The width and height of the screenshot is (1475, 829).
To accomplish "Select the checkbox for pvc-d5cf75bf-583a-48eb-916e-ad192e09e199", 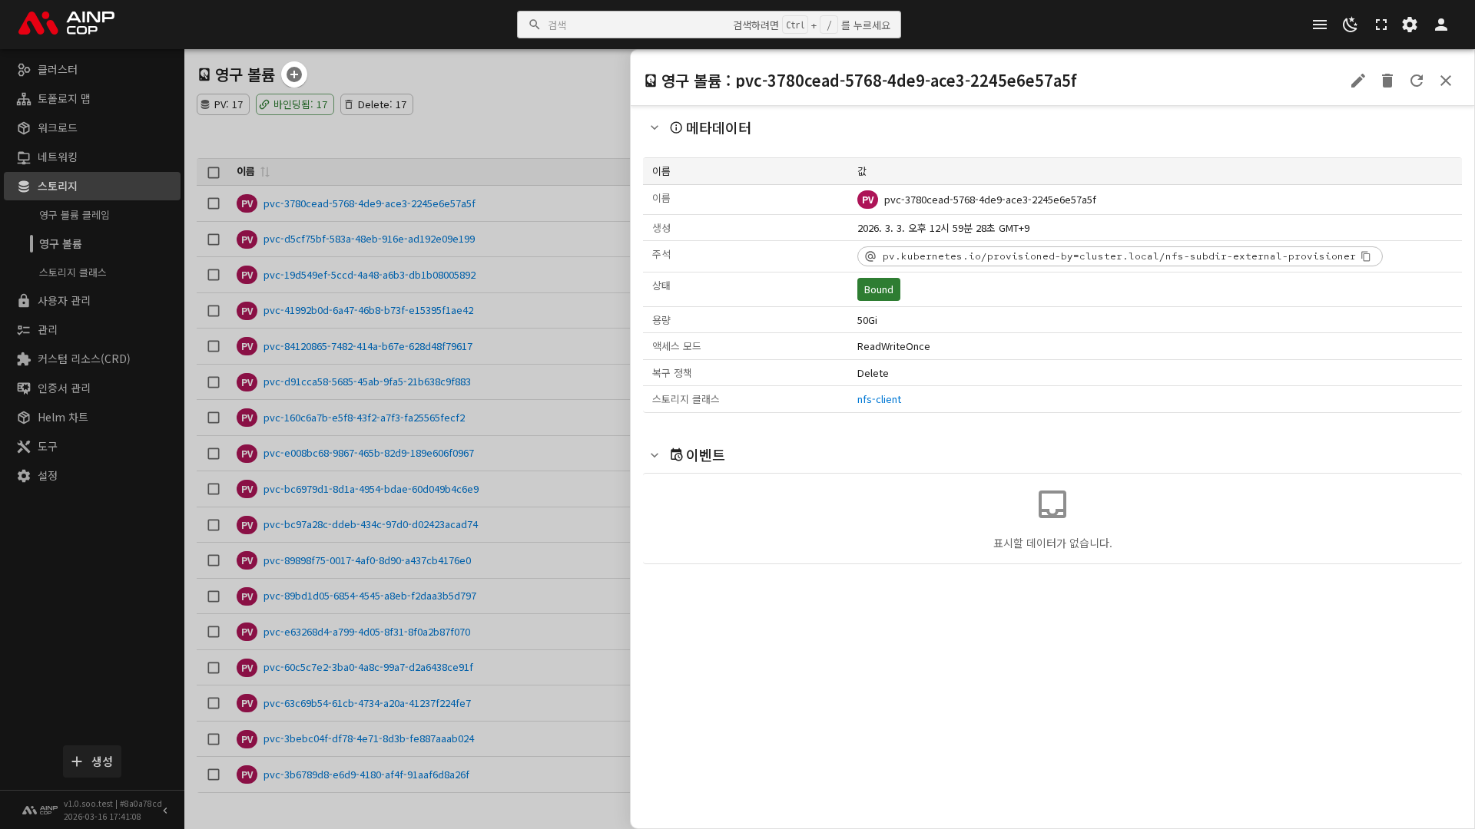I will [214, 239].
